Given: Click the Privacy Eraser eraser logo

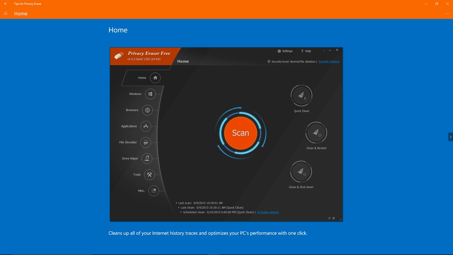Looking at the screenshot, I should (x=119, y=55).
